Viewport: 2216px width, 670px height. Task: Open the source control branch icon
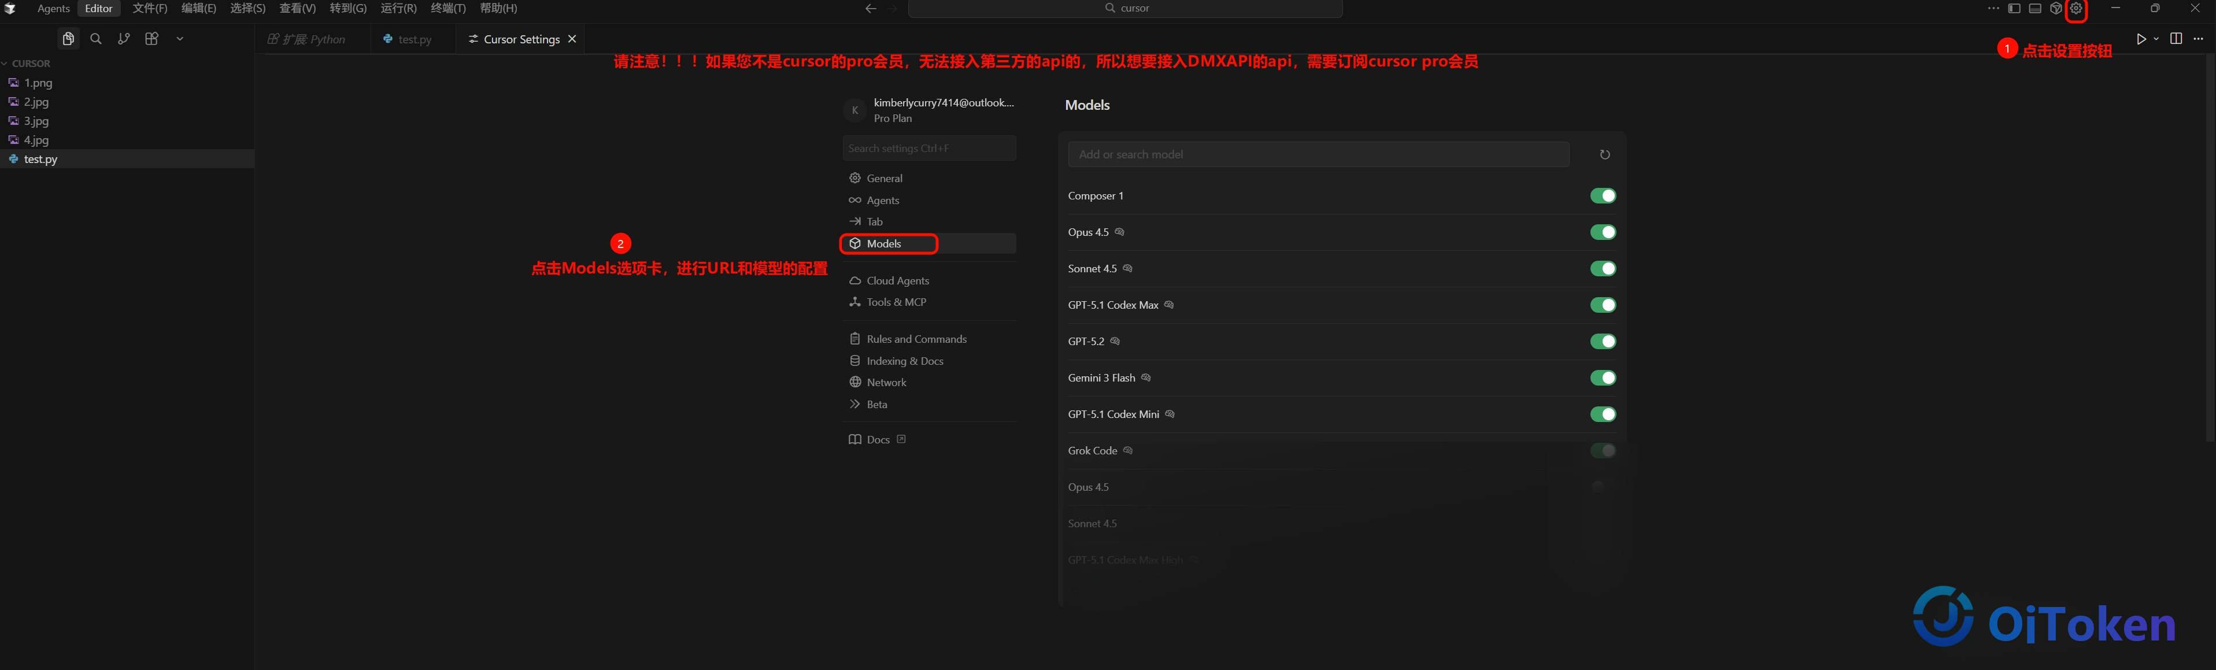tap(124, 39)
